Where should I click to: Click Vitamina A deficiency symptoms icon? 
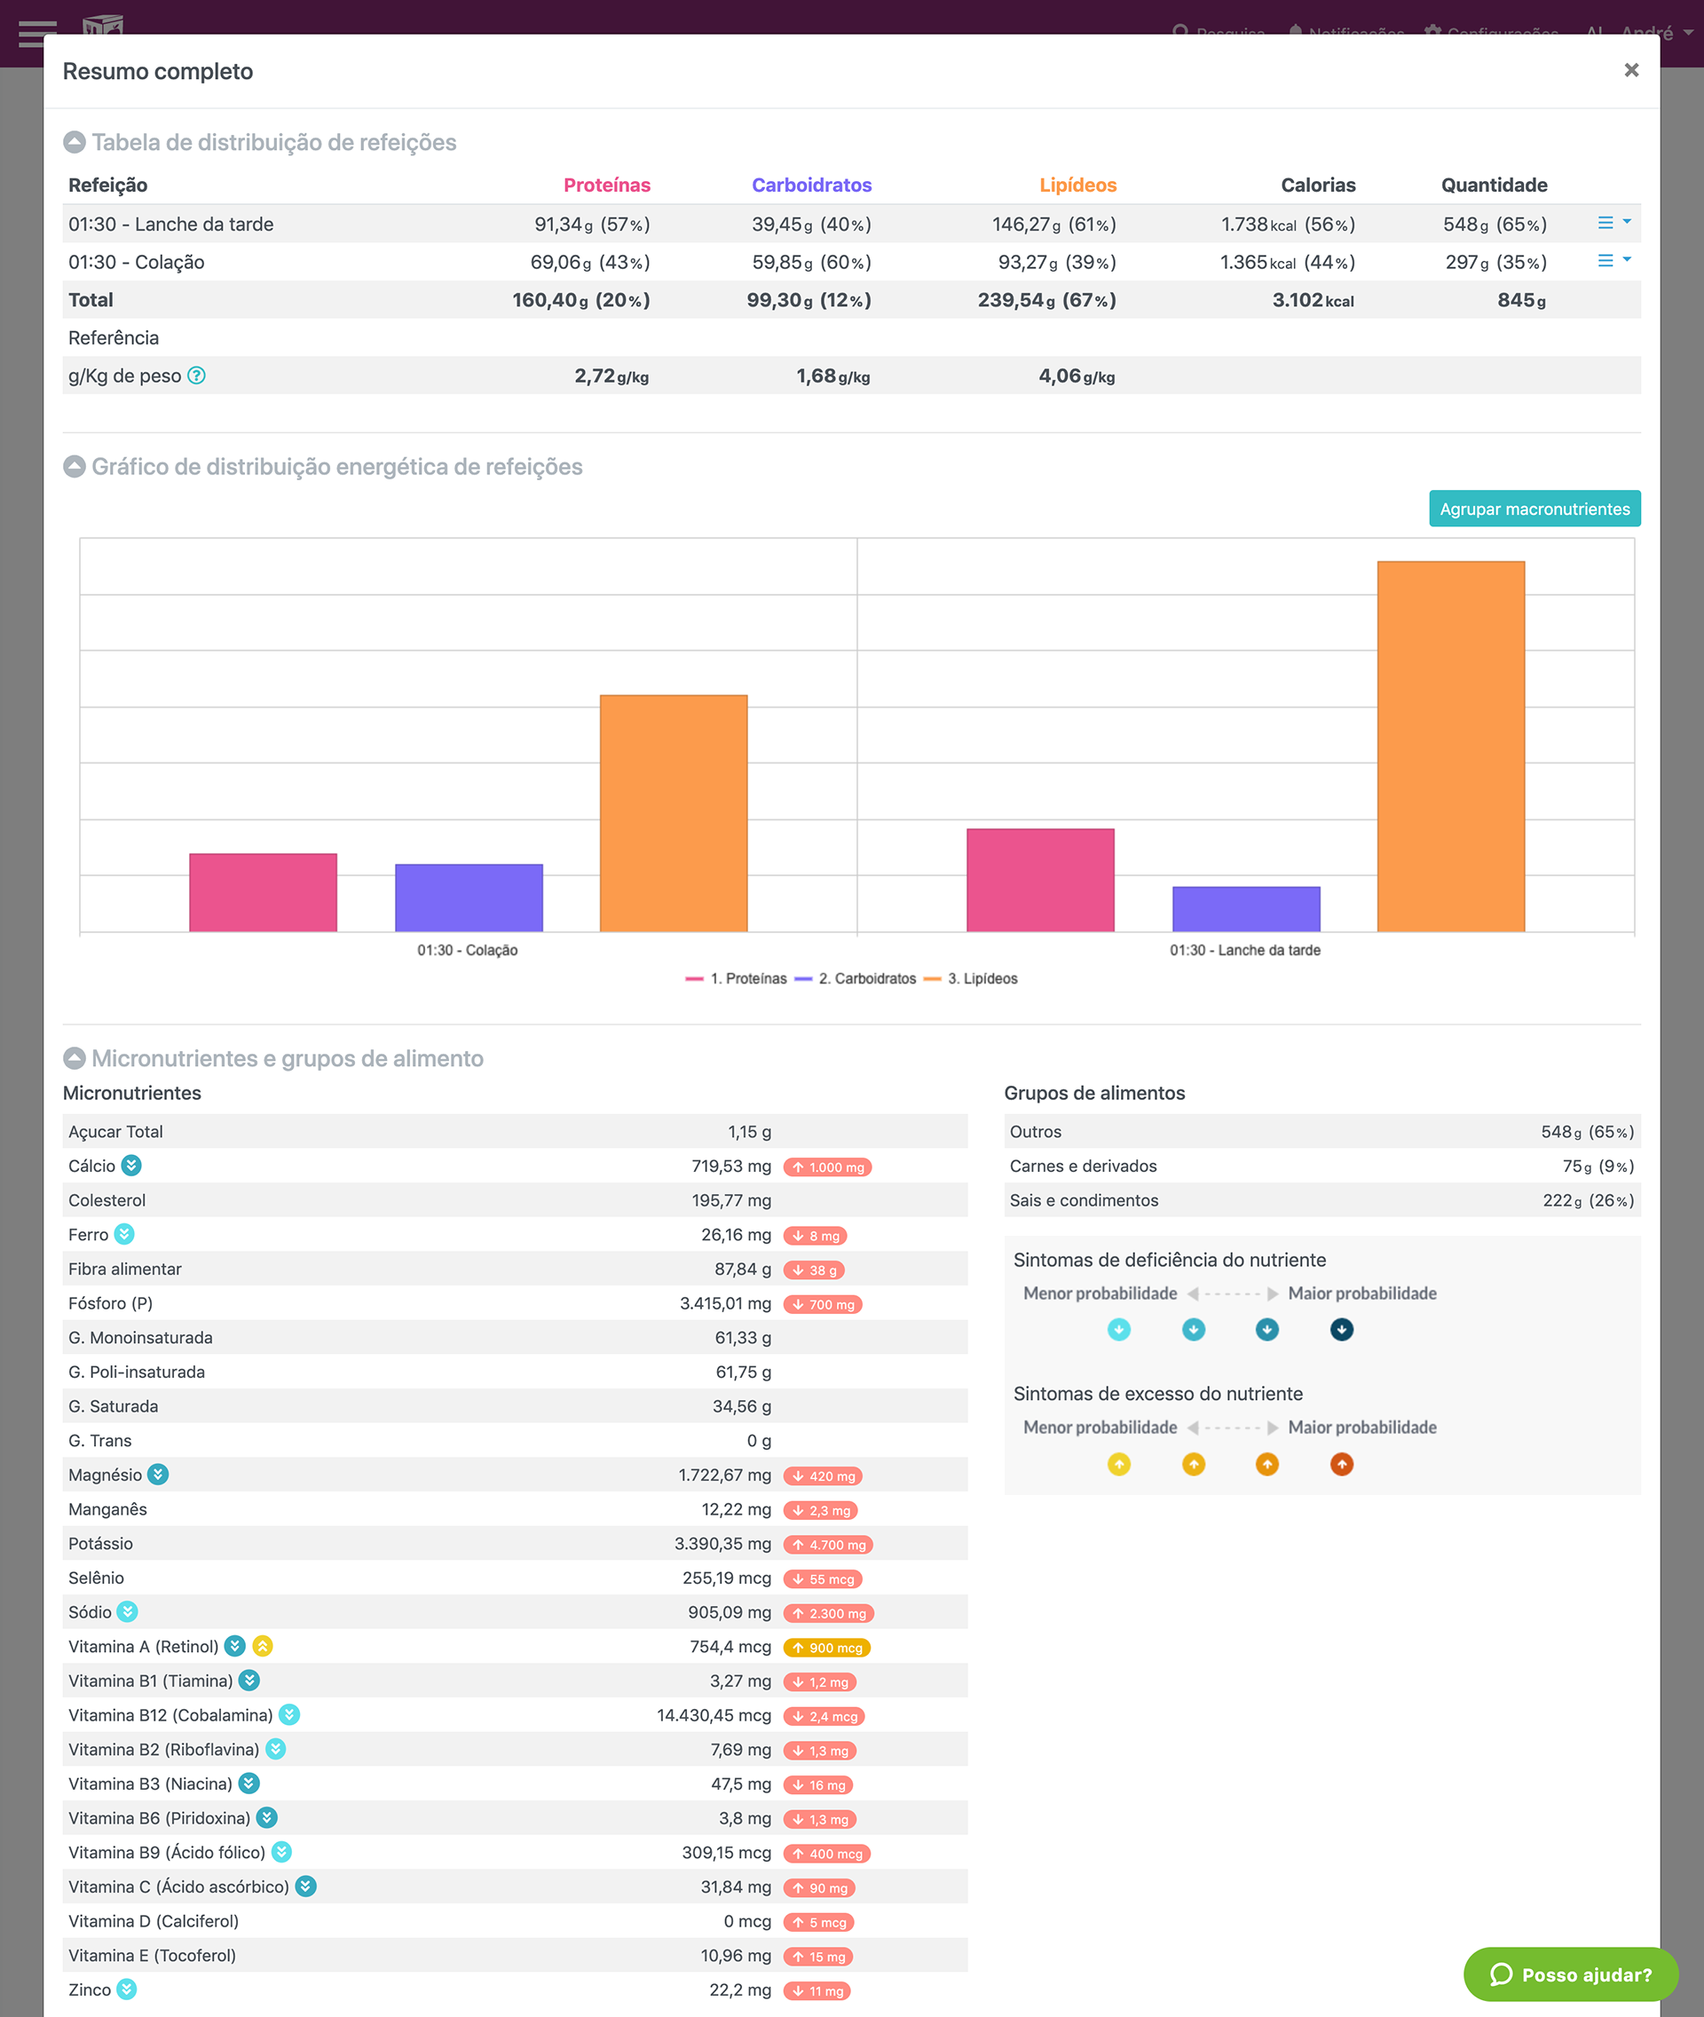point(234,1646)
